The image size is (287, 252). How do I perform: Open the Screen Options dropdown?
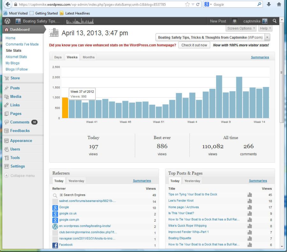pyautogui.click(x=241, y=28)
